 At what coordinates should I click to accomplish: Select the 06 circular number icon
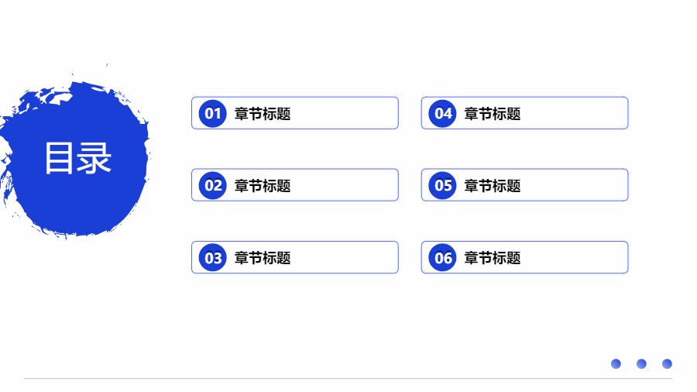pos(442,257)
